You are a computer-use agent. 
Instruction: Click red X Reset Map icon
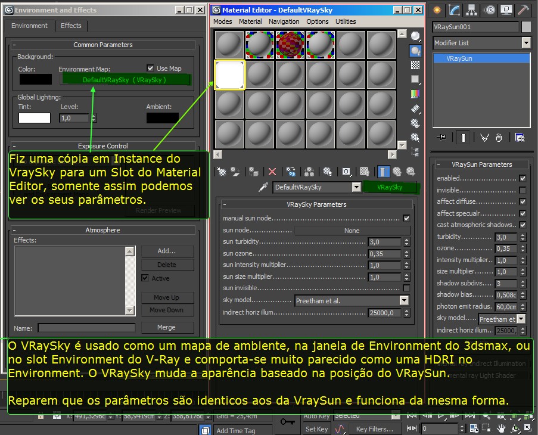pos(272,171)
